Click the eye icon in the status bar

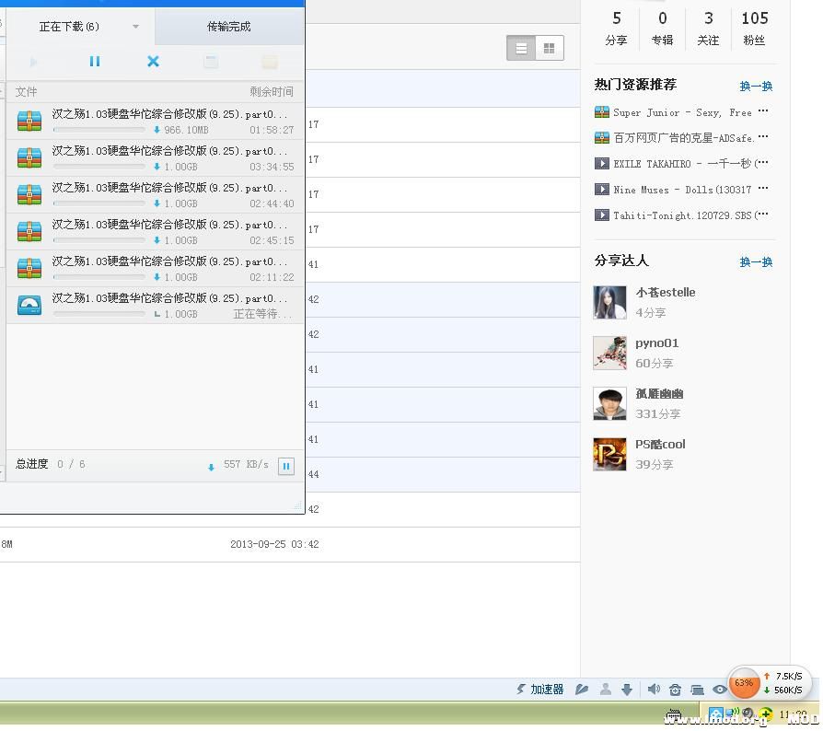point(720,689)
